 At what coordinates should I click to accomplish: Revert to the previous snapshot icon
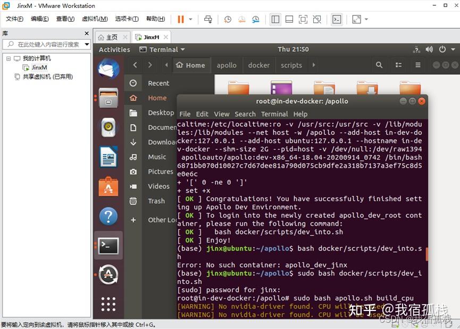click(242, 19)
